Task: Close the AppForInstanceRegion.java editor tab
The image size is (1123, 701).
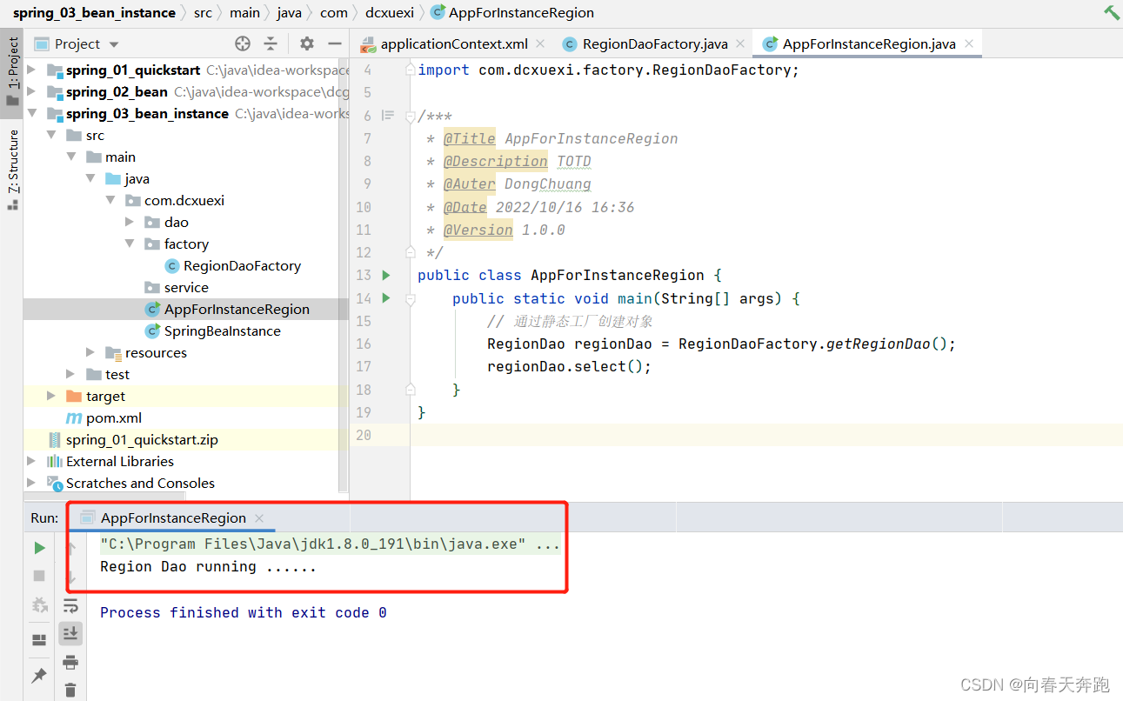Action: (968, 43)
